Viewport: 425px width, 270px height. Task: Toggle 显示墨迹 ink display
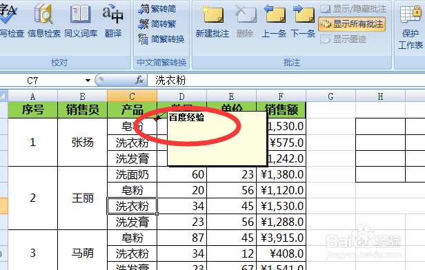click(343, 39)
